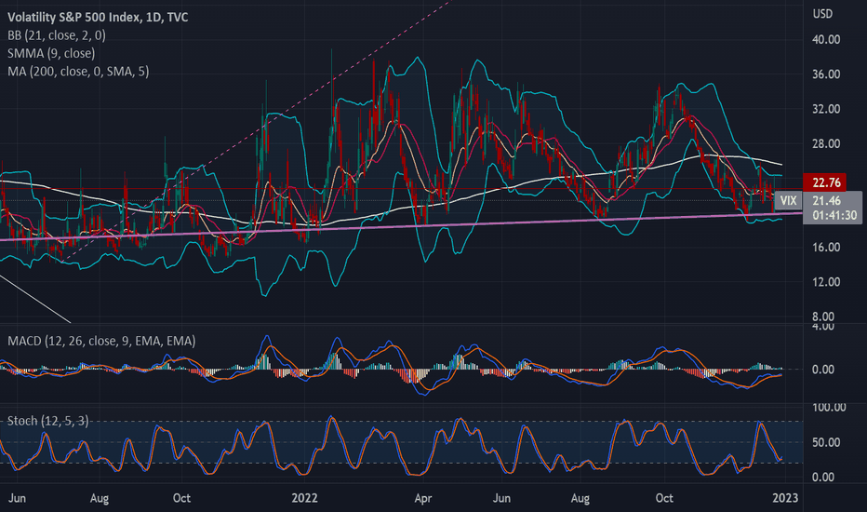Viewport: 867px width, 512px height.
Task: Click the Jun label at left of time axis
Action: click(x=17, y=498)
